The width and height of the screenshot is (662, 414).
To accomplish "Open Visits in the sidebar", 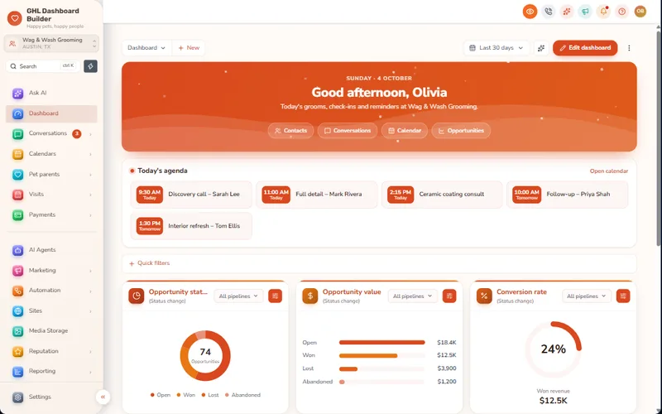I will (51, 195).
